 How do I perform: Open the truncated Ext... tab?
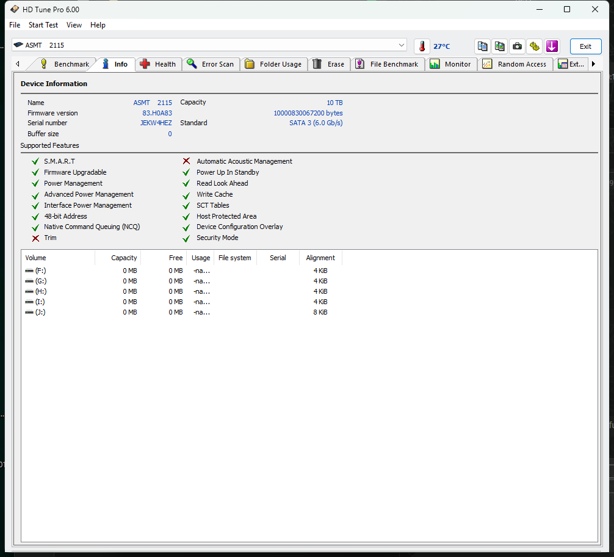(571, 64)
